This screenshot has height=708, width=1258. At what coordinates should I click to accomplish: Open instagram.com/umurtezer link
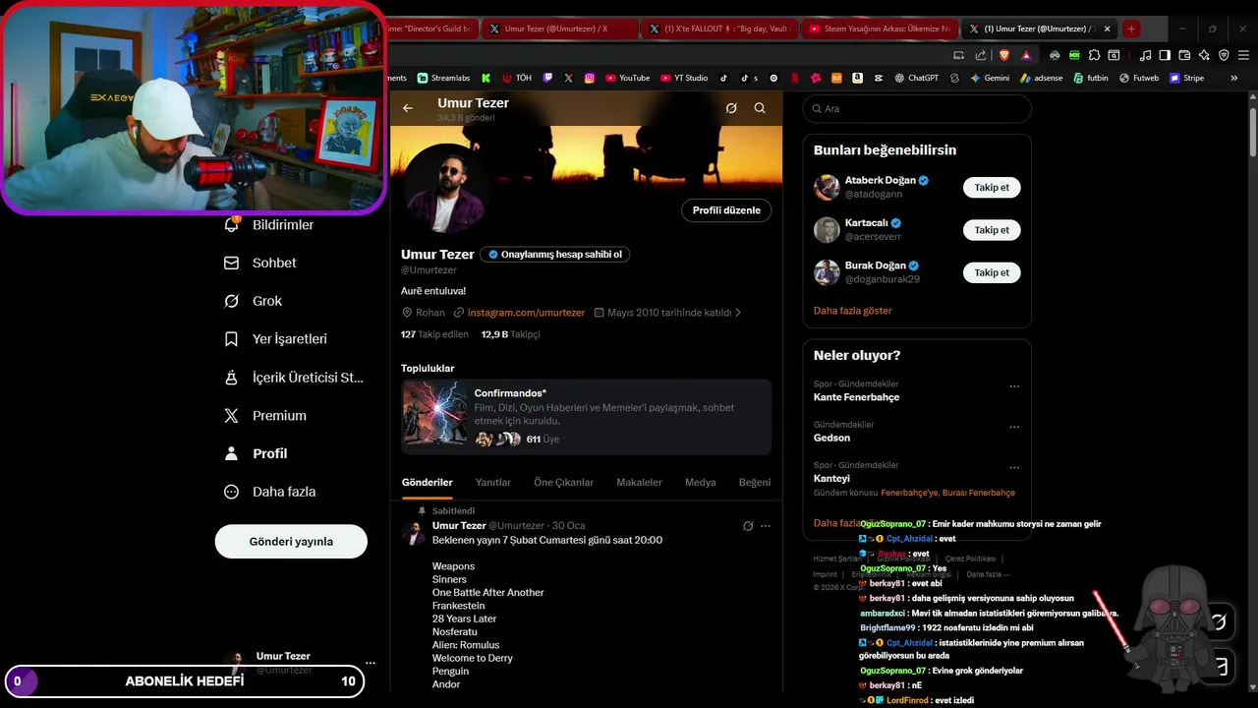coord(526,313)
